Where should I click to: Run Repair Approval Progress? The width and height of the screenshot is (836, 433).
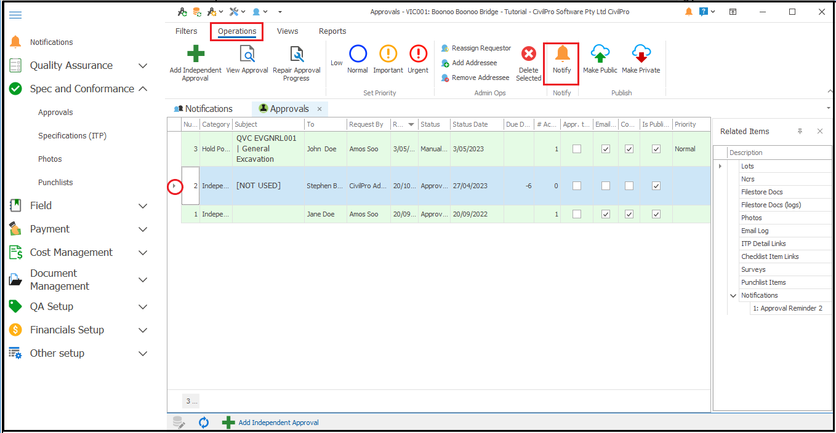pos(297,55)
